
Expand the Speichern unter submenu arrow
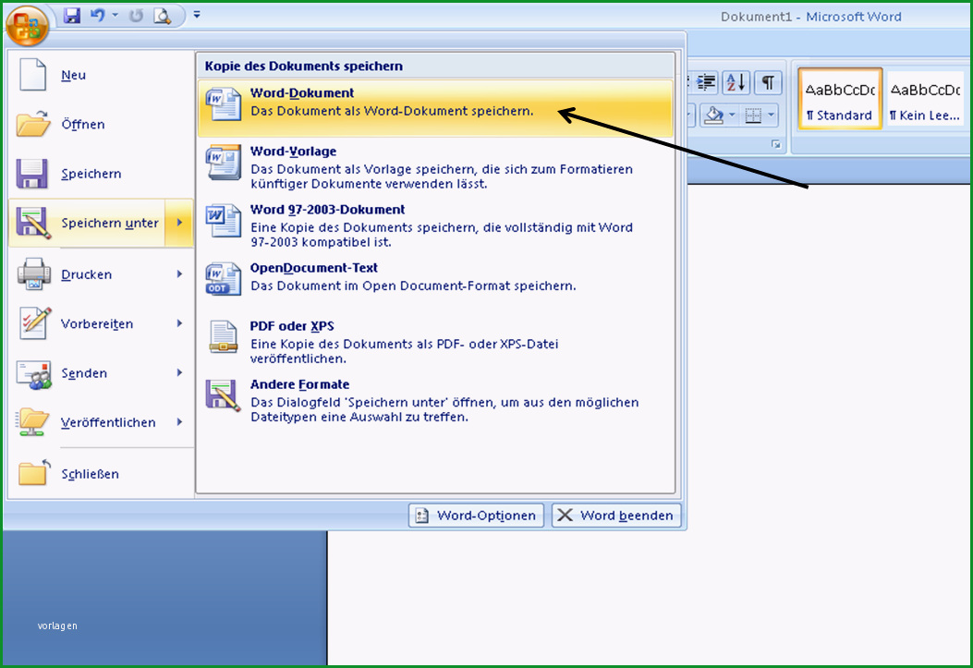point(180,223)
